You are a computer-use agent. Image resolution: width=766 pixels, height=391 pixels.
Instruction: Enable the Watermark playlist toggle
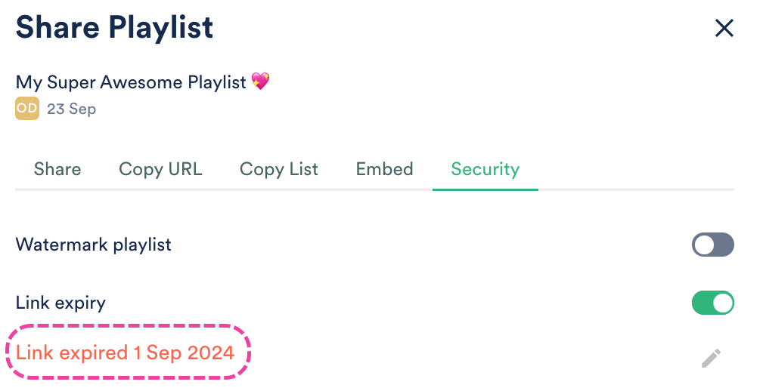tap(712, 245)
